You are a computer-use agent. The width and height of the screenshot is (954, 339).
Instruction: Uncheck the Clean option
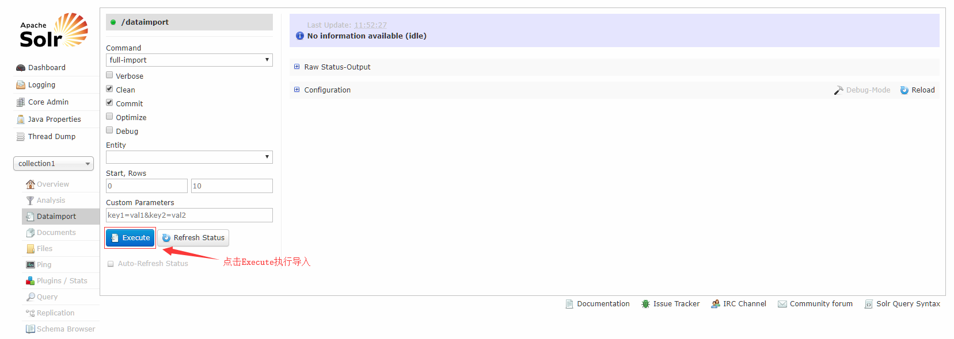tap(109, 89)
